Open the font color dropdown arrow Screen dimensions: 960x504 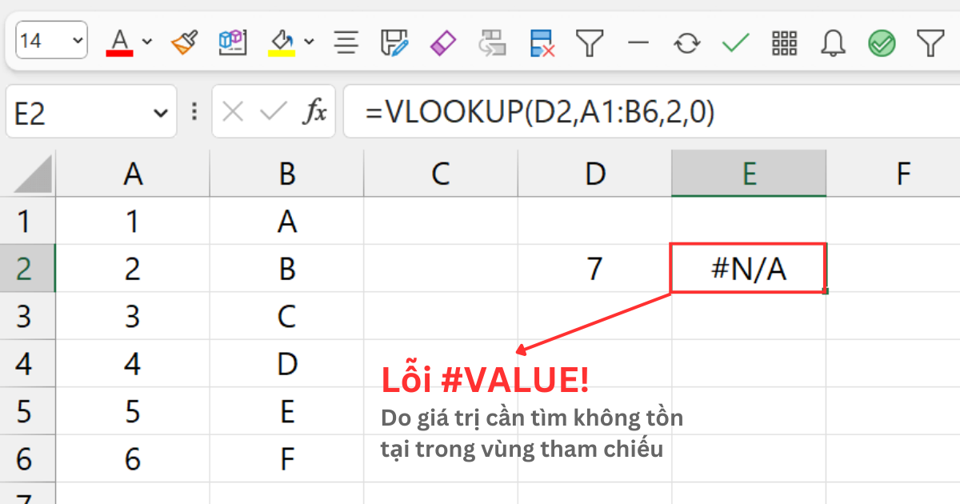tap(146, 42)
